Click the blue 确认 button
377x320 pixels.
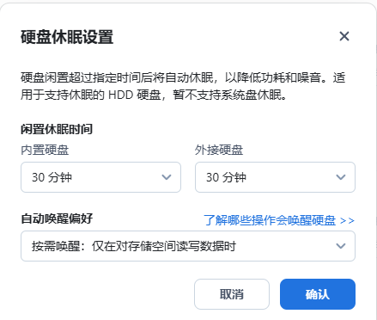pos(318,294)
